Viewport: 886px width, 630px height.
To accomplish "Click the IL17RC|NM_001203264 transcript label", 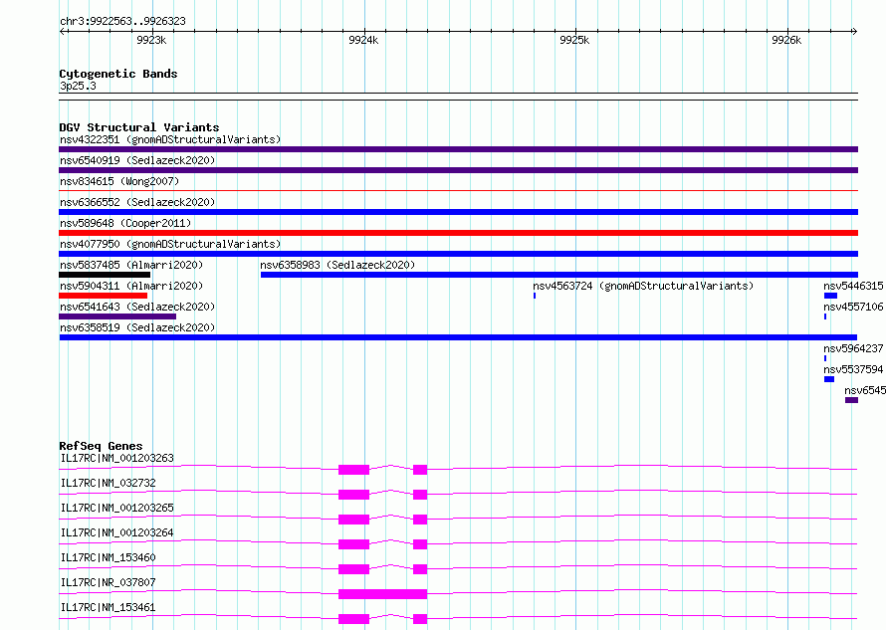I will pyautogui.click(x=116, y=532).
